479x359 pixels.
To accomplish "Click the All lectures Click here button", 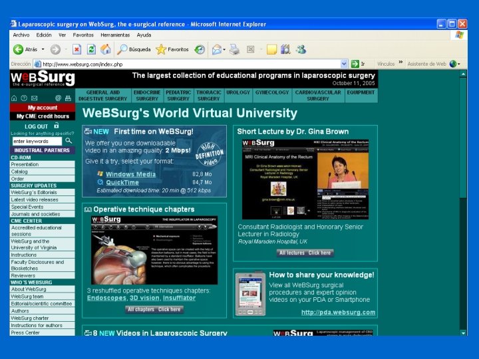I will click(x=305, y=253).
